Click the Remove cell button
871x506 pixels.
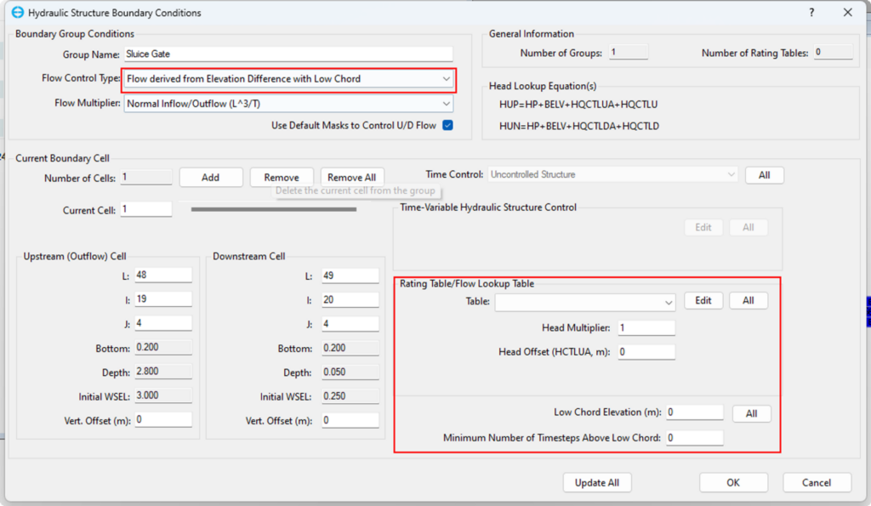[x=282, y=177]
